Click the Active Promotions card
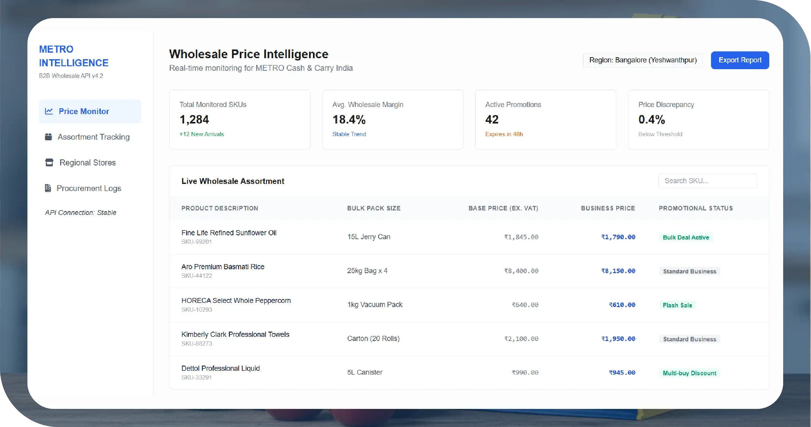This screenshot has width=811, height=427. (x=546, y=120)
